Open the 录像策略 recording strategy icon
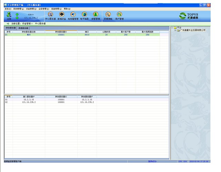Viewport: 221px width, 172px height. point(108,15)
